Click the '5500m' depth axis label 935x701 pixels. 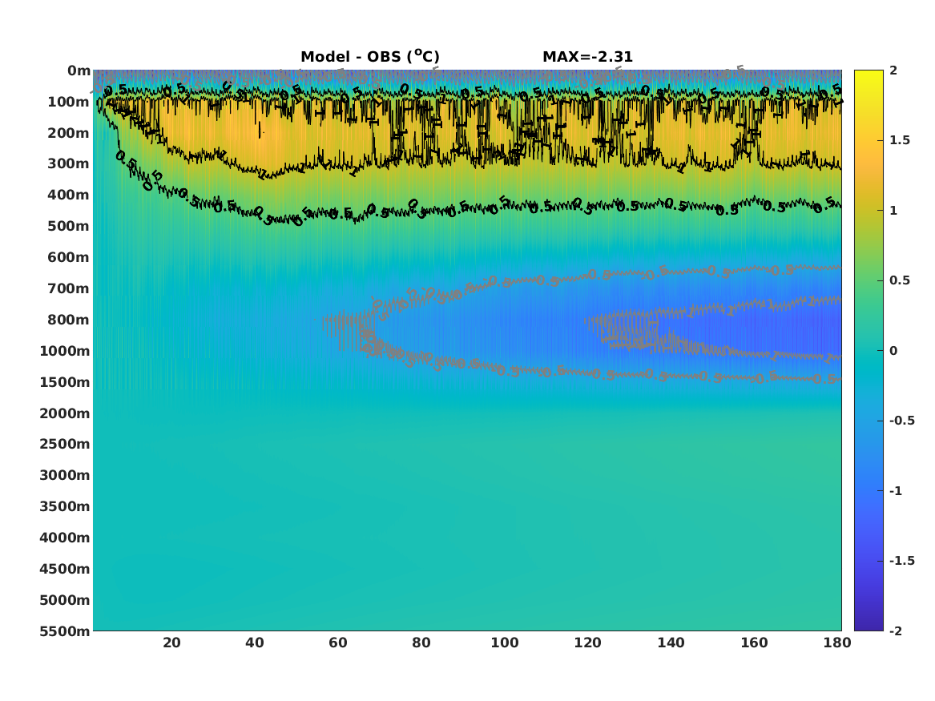pyautogui.click(x=65, y=631)
